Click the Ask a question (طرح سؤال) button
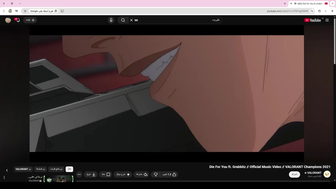This screenshot has height=189, width=336. [123, 174]
